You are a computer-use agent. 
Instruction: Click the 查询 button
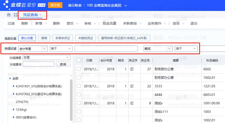(x=63, y=64)
